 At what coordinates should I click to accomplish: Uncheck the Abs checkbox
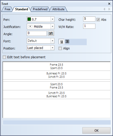coord(98,20)
